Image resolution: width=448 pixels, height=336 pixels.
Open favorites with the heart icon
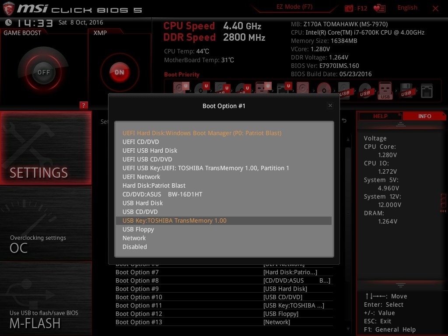point(379,8)
